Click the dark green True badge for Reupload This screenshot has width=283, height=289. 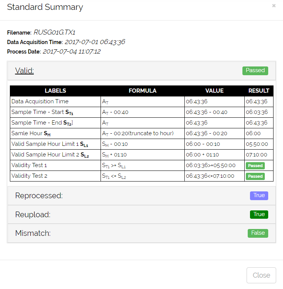259,214
